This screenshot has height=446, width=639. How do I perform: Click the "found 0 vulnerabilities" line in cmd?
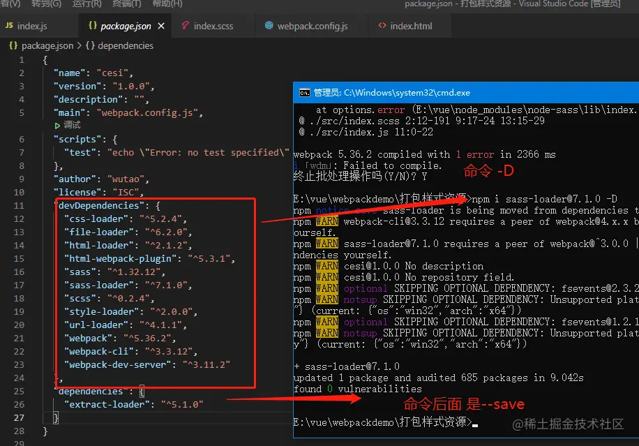[x=357, y=389]
